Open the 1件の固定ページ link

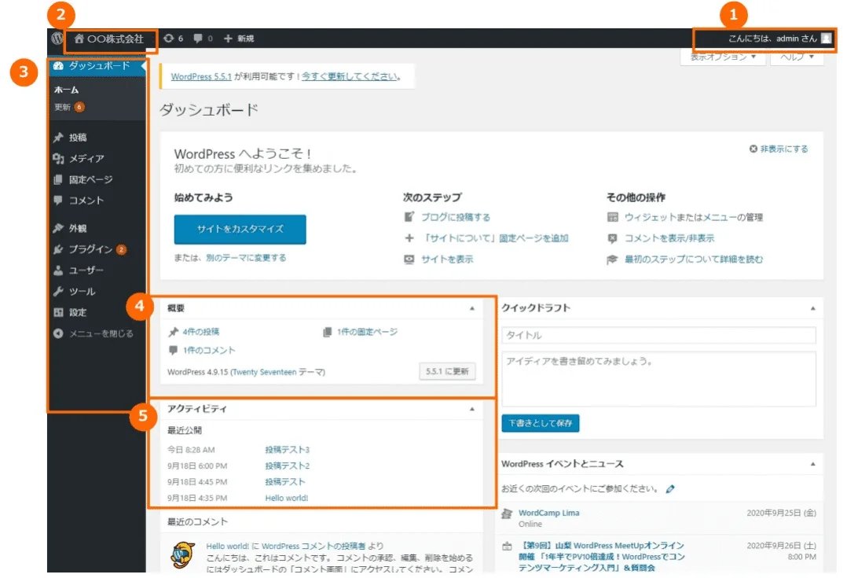point(367,331)
